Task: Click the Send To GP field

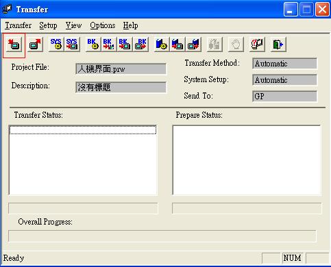Action: [x=285, y=97]
